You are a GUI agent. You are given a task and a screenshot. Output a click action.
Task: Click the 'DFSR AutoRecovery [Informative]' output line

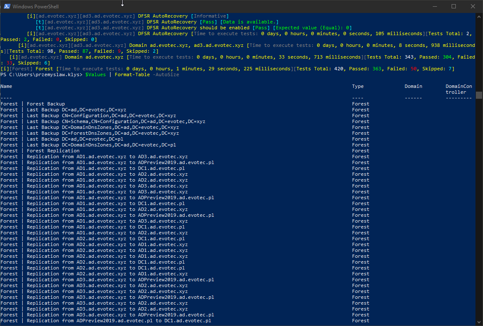[183, 16]
